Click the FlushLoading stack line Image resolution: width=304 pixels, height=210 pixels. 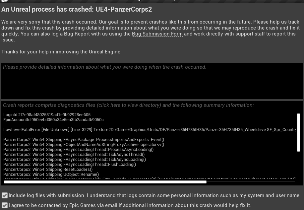point(70,165)
